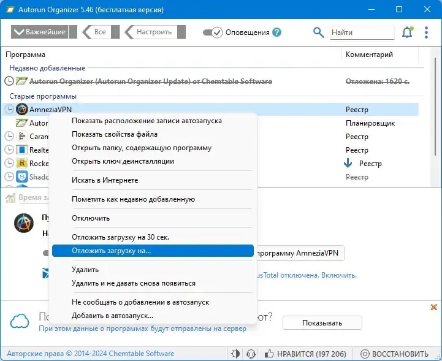Image resolution: width=442 pixels, height=361 pixels.
Task: Click the blue down arrow next to Реестр
Action: [x=348, y=163]
